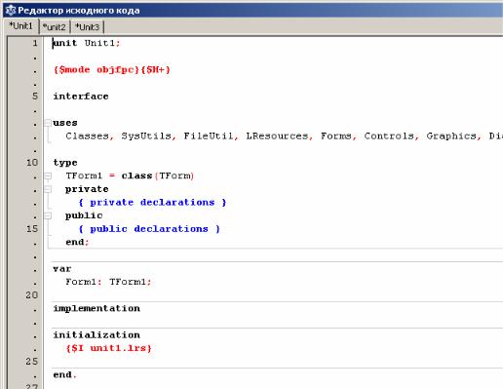This screenshot has width=503, height=389.
Task: Collapse the TForm1 class fold marker
Action: 48,175
